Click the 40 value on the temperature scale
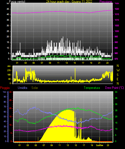Screen dimensions: 125x149 click(116, 92)
